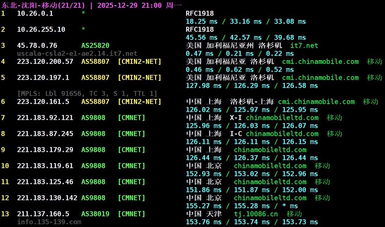Click the AS38019 AS number
This screenshot has width=385, height=227.
click(95, 214)
